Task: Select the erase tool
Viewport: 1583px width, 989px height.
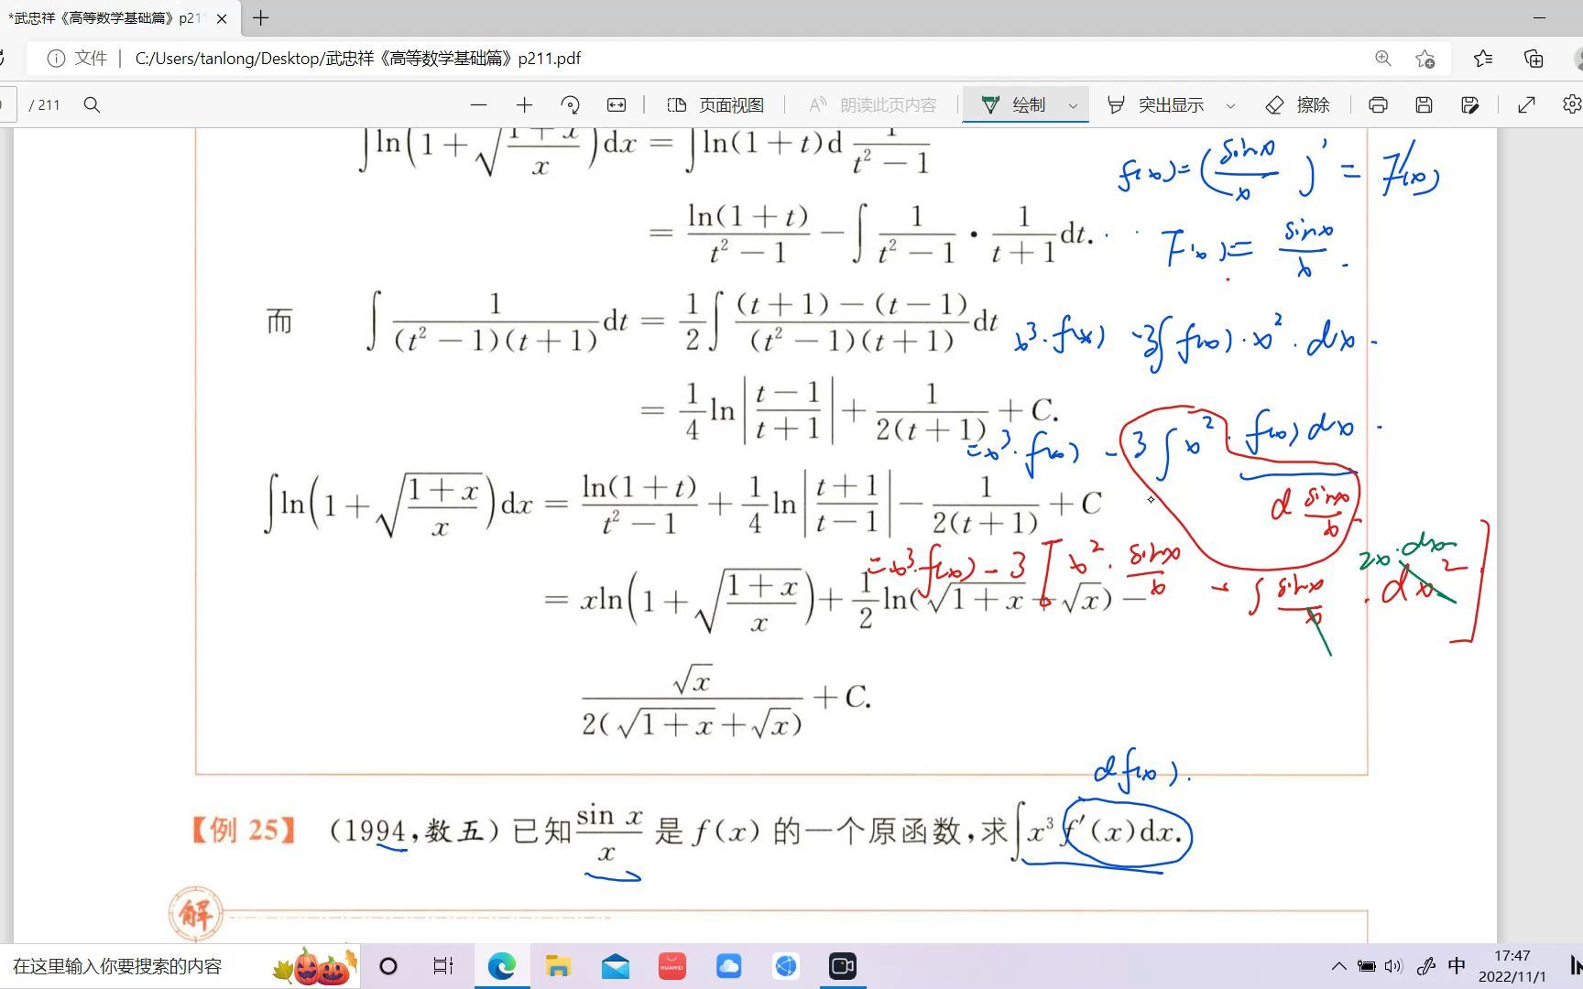Action: [1297, 105]
